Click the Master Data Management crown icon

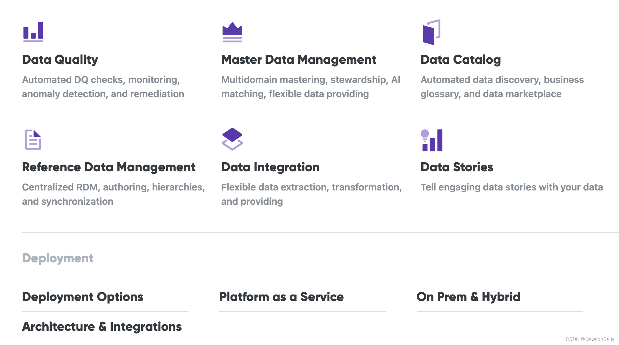pyautogui.click(x=232, y=32)
